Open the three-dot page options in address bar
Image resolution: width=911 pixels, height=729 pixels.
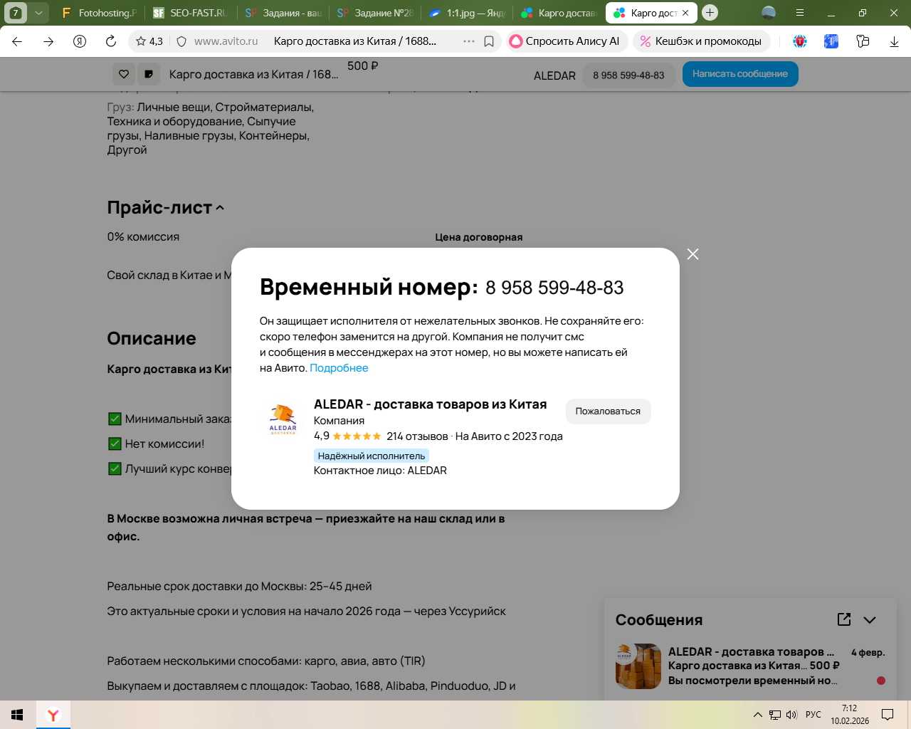[469, 41]
